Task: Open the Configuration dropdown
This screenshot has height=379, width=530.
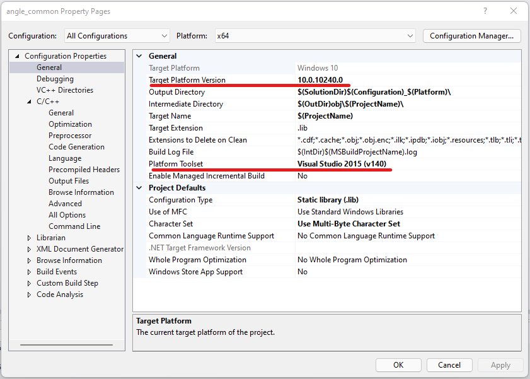Action: [116, 36]
